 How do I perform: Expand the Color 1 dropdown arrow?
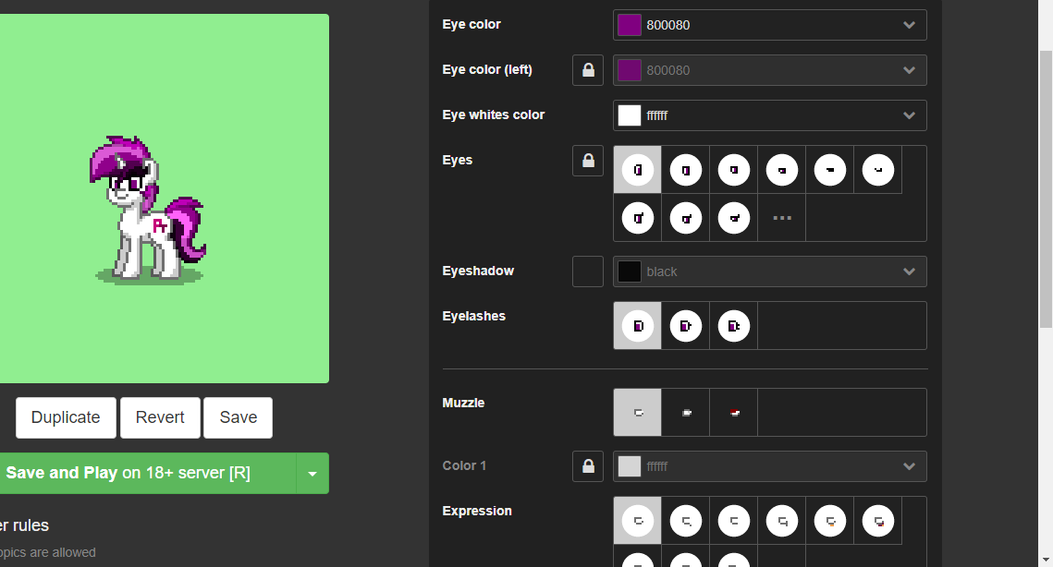909,466
